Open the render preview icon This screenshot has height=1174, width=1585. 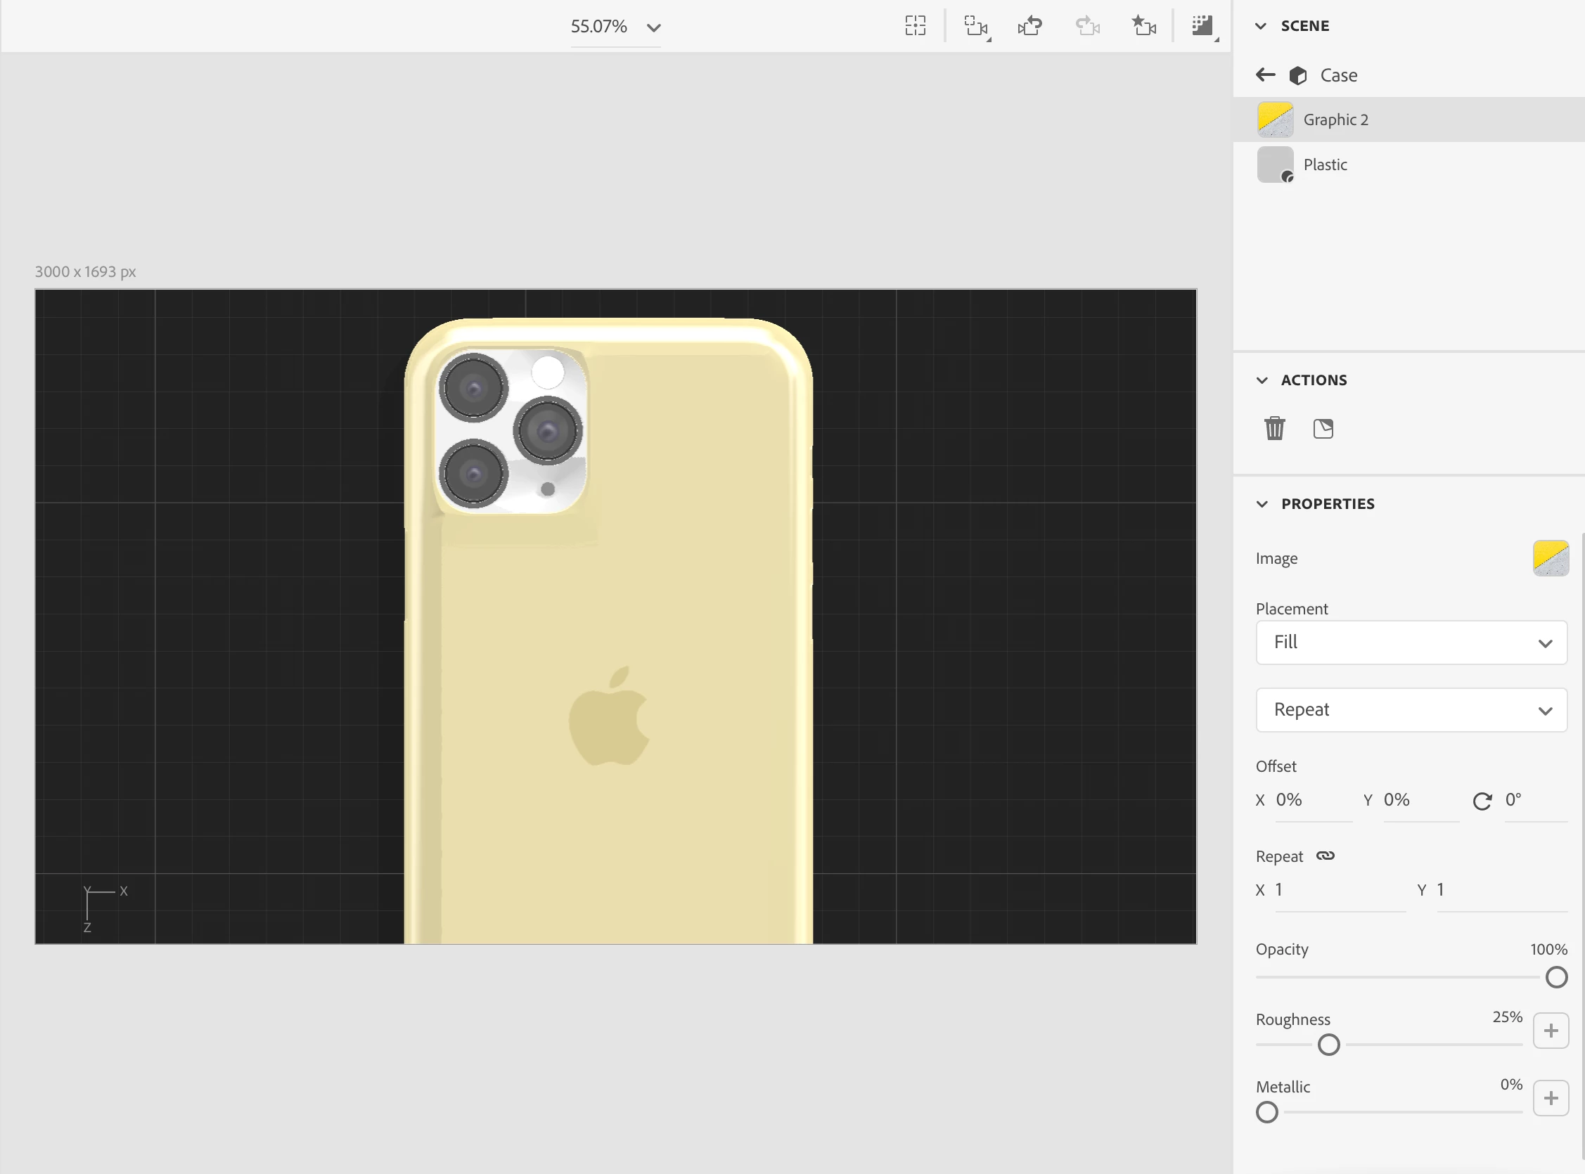coord(1202,26)
